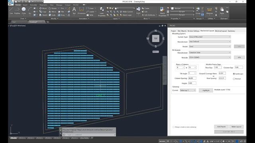Image resolution: width=255 pixels, height=143 pixels.
Task: Click the Make Layout button
Action: 236,127
